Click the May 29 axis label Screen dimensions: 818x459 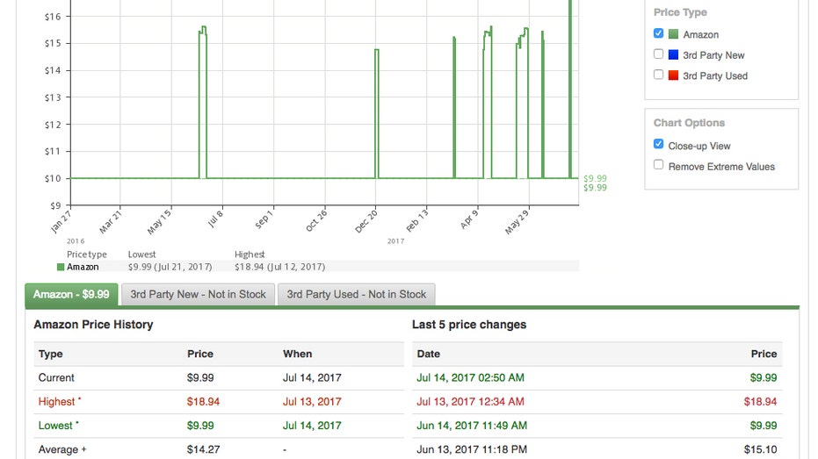517,221
